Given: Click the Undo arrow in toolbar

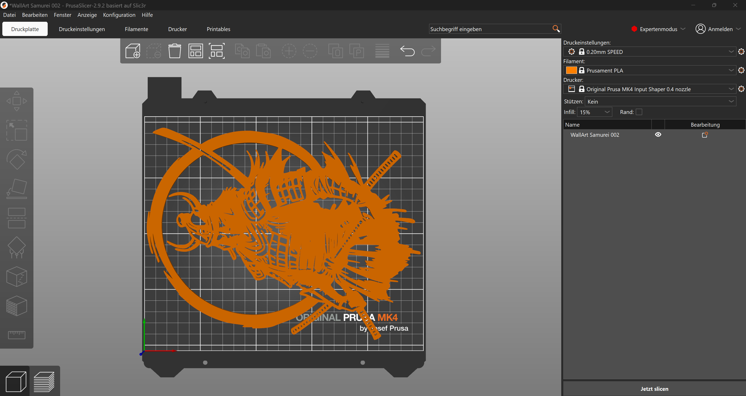Looking at the screenshot, I should coord(407,51).
